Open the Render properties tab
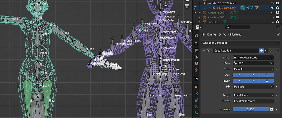282x118 pixels. pos(196,43)
